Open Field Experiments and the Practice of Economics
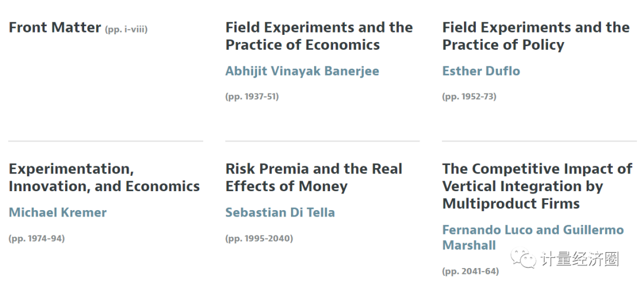The height and width of the screenshot is (287, 640). pyautogui.click(x=319, y=36)
